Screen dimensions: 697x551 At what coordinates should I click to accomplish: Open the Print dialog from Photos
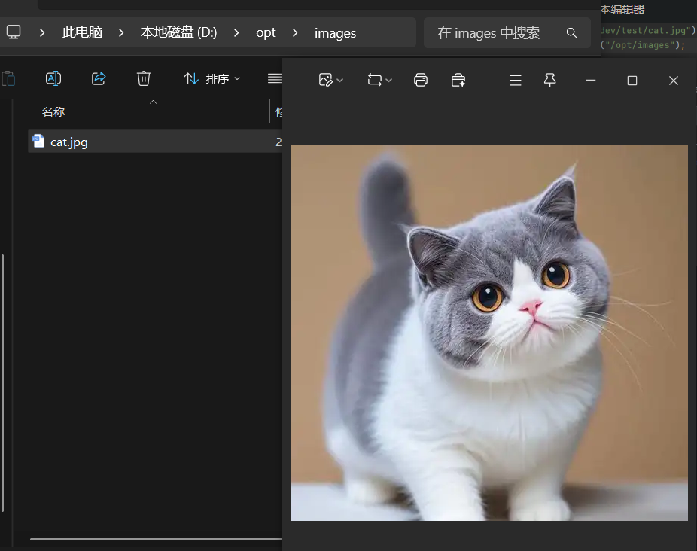click(421, 80)
